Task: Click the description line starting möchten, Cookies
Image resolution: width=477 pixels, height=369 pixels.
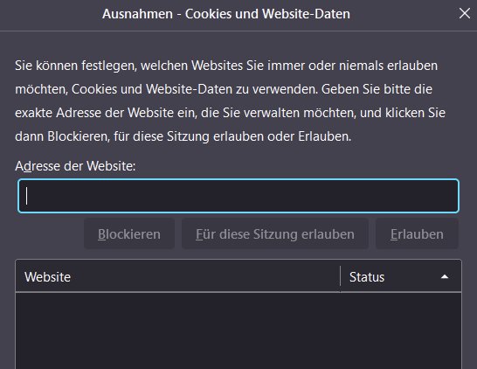Action: (224, 89)
